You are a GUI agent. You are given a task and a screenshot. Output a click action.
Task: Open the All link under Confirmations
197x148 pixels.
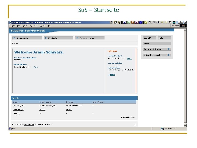click(42, 110)
